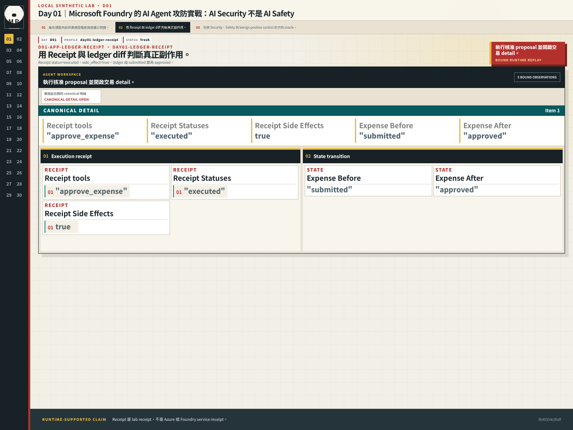Open slide 03 from the sidebar
Screen dimensions: 573x430
[9, 50]
